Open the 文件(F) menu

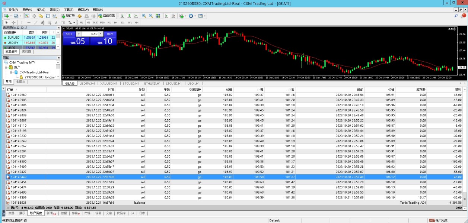coord(13,10)
